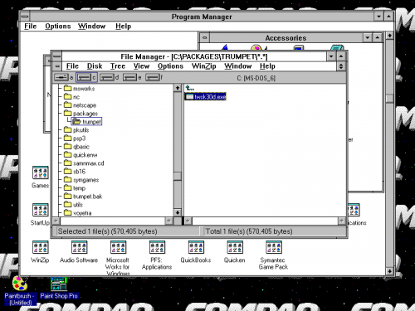Open the Tree menu
415x311 pixels.
click(118, 66)
